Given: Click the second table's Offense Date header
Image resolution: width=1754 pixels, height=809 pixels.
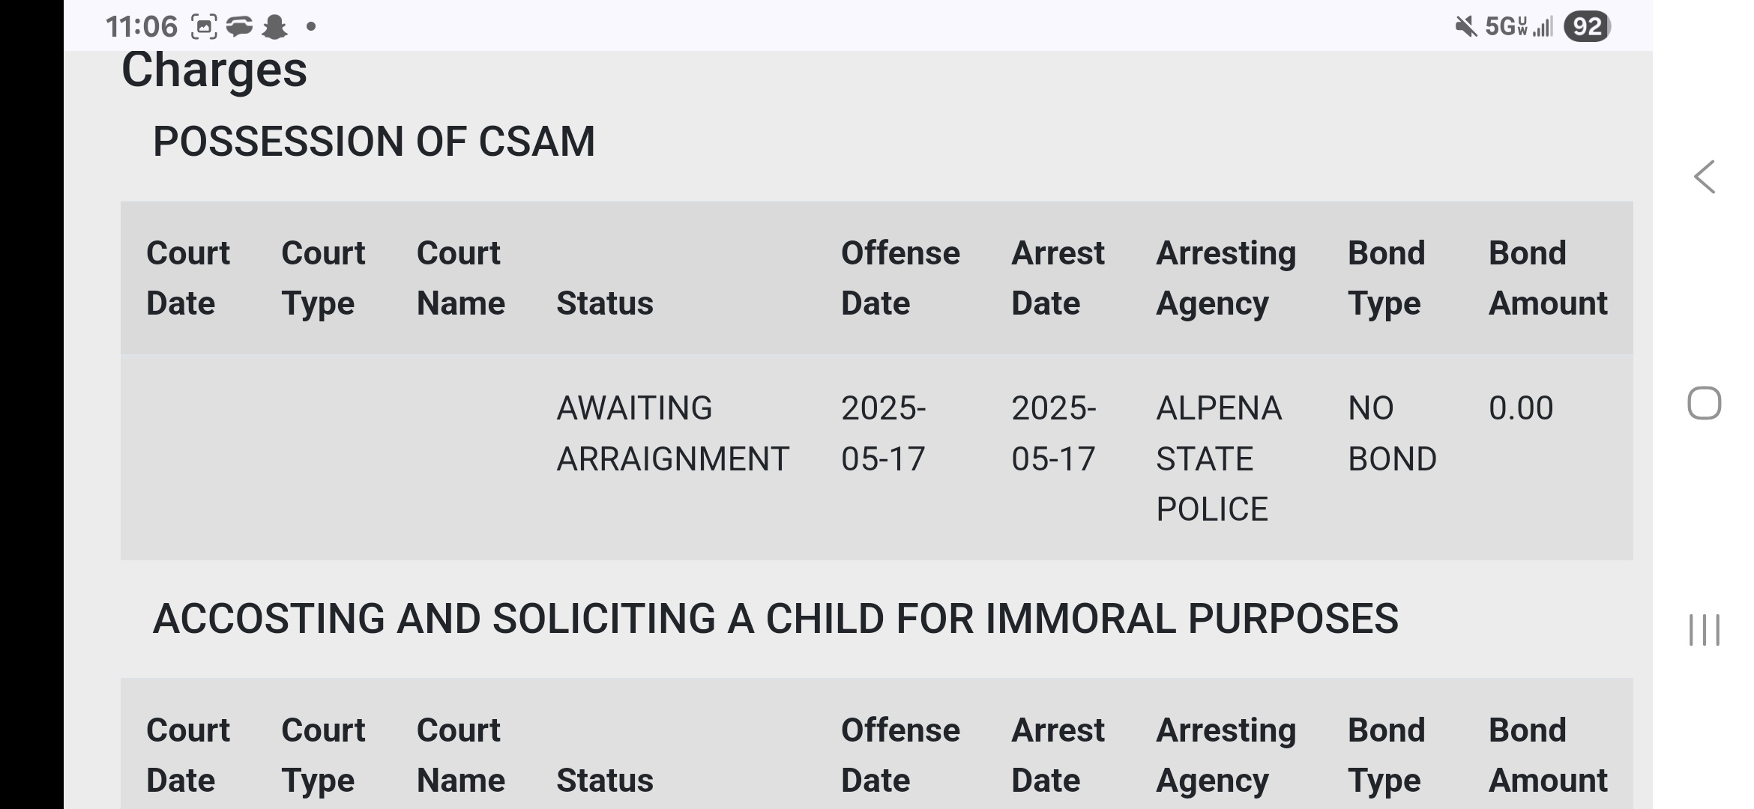Looking at the screenshot, I should [899, 755].
